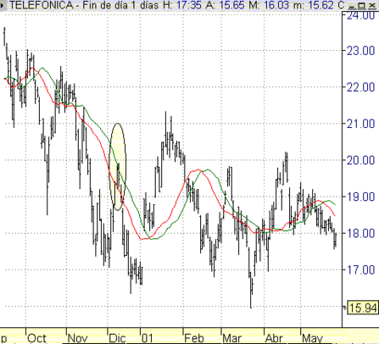The height and width of the screenshot is (344, 379).
Task: Select the yellow oval annotation on chart
Action: 117,167
